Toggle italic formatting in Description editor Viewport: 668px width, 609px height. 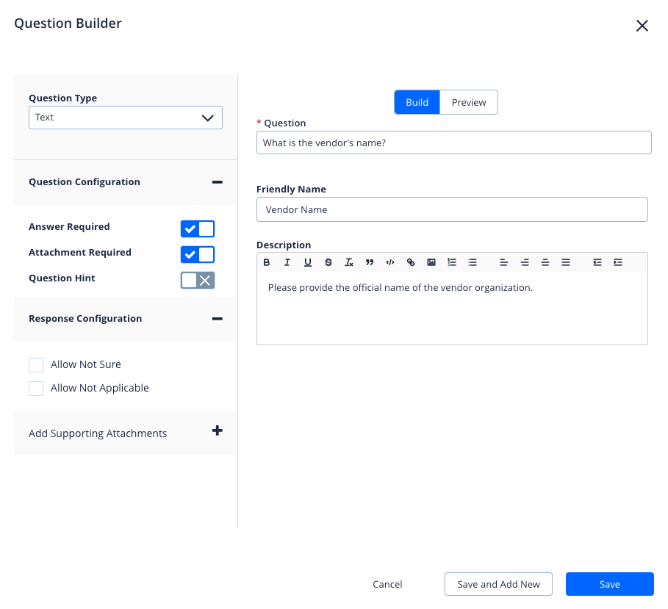point(287,262)
